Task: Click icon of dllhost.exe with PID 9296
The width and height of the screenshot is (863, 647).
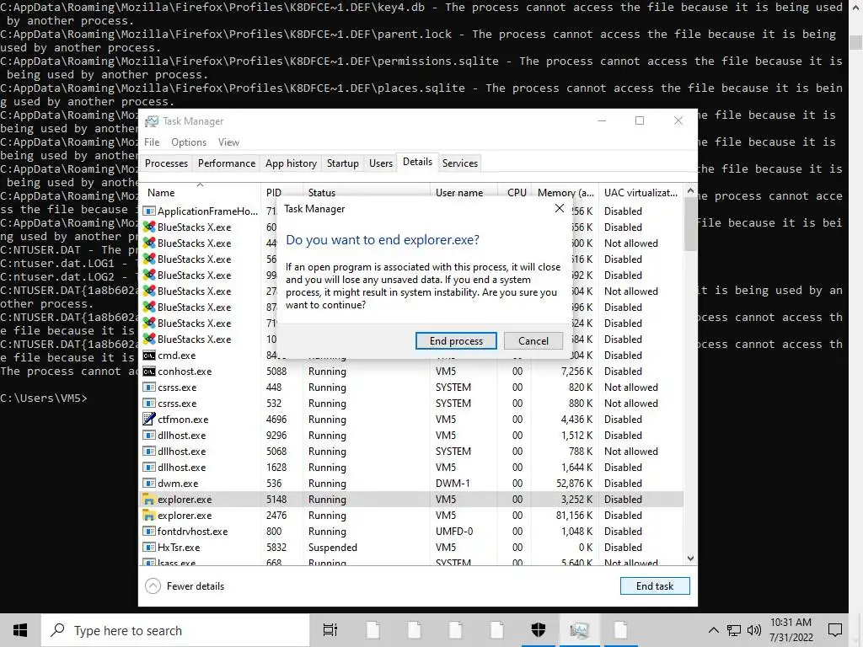Action: (148, 436)
